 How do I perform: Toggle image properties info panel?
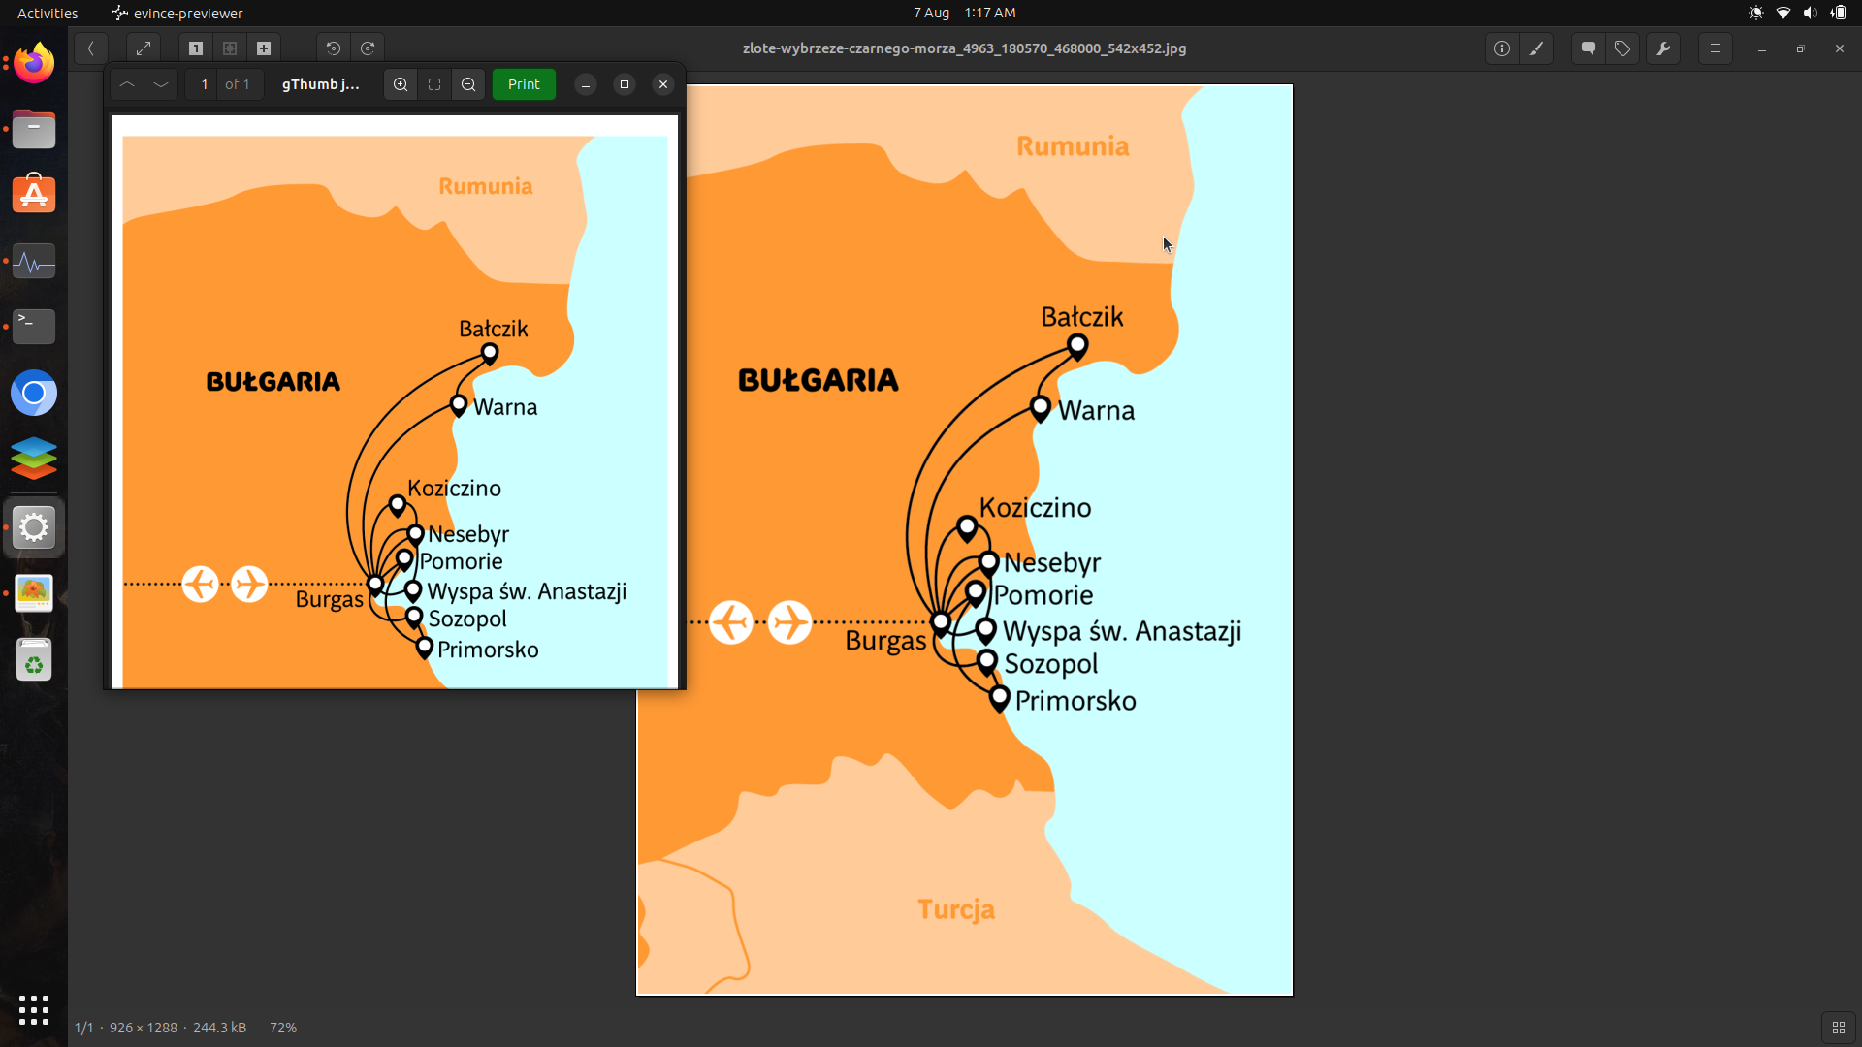click(1501, 48)
